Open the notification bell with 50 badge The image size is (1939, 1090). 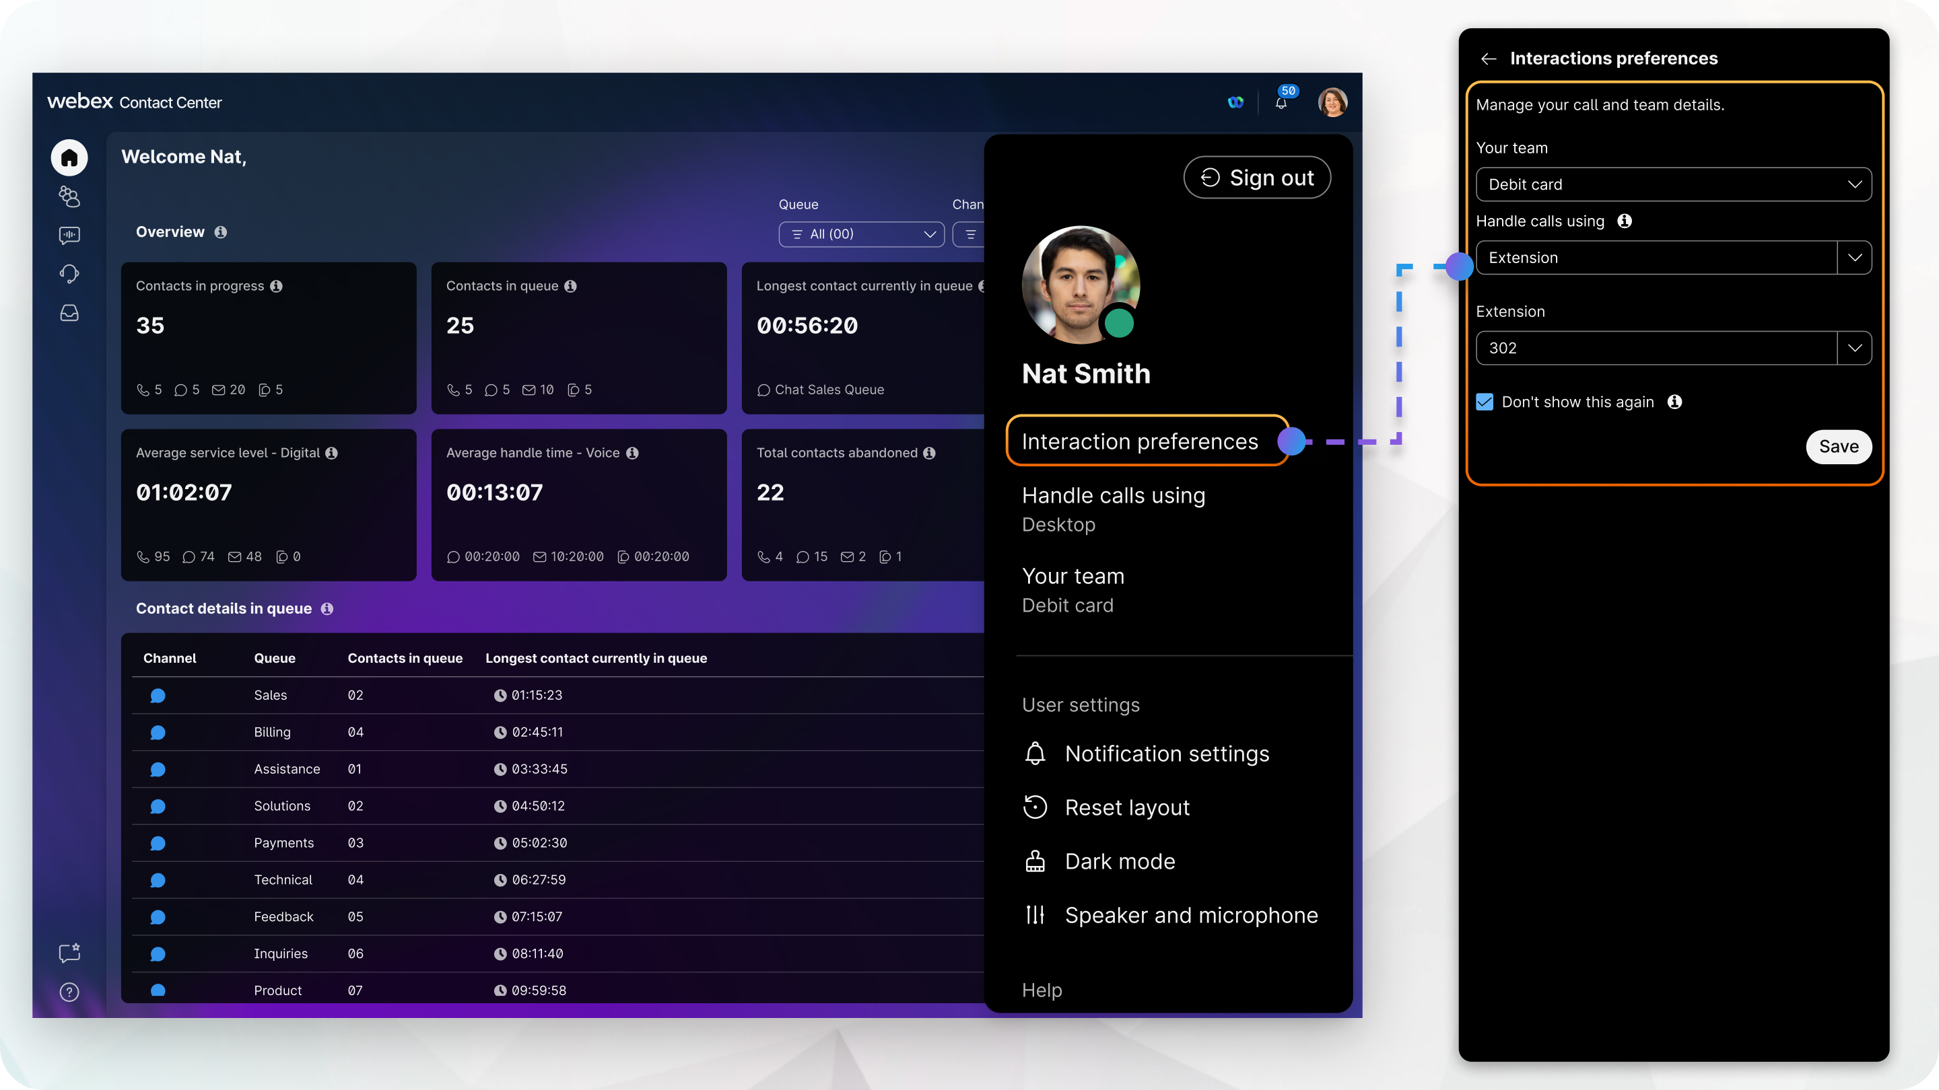pos(1281,102)
